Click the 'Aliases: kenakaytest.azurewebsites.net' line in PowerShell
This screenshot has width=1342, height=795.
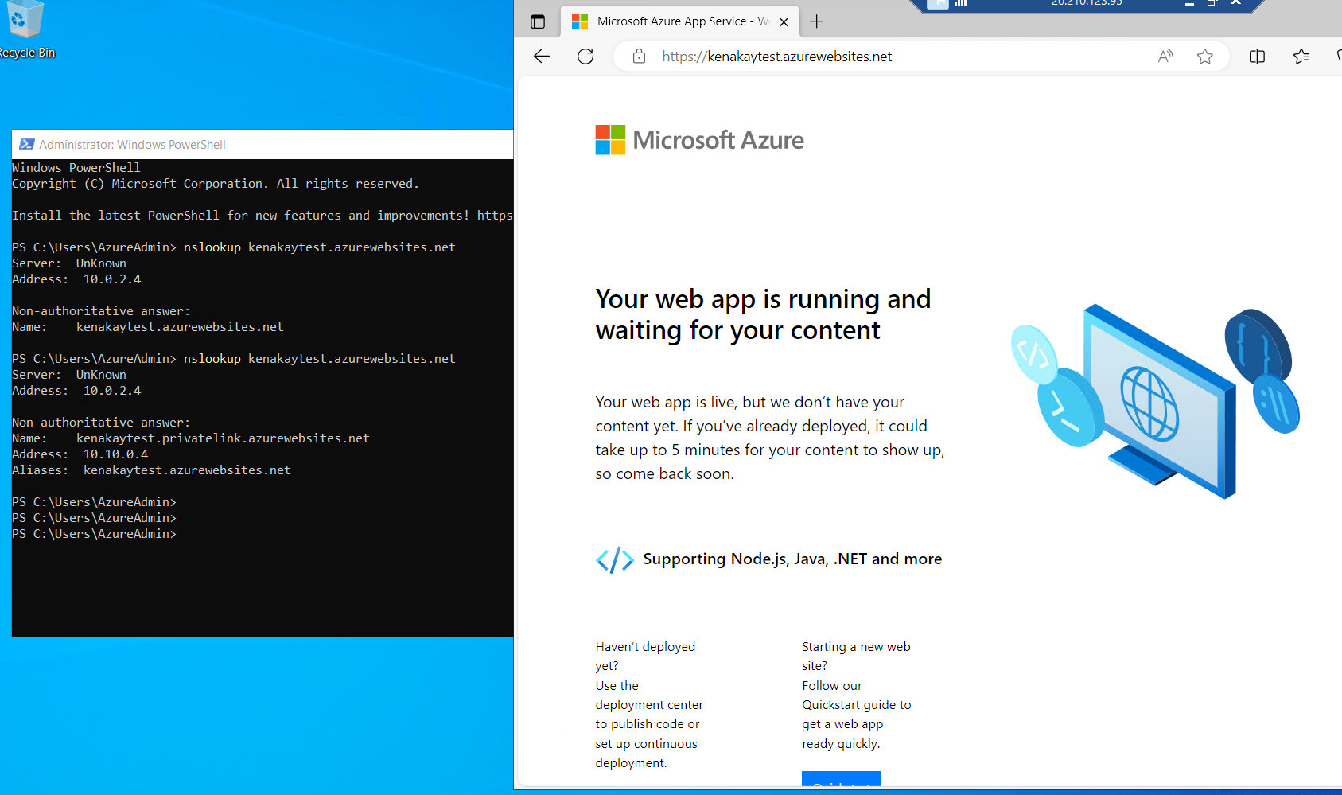(x=152, y=470)
